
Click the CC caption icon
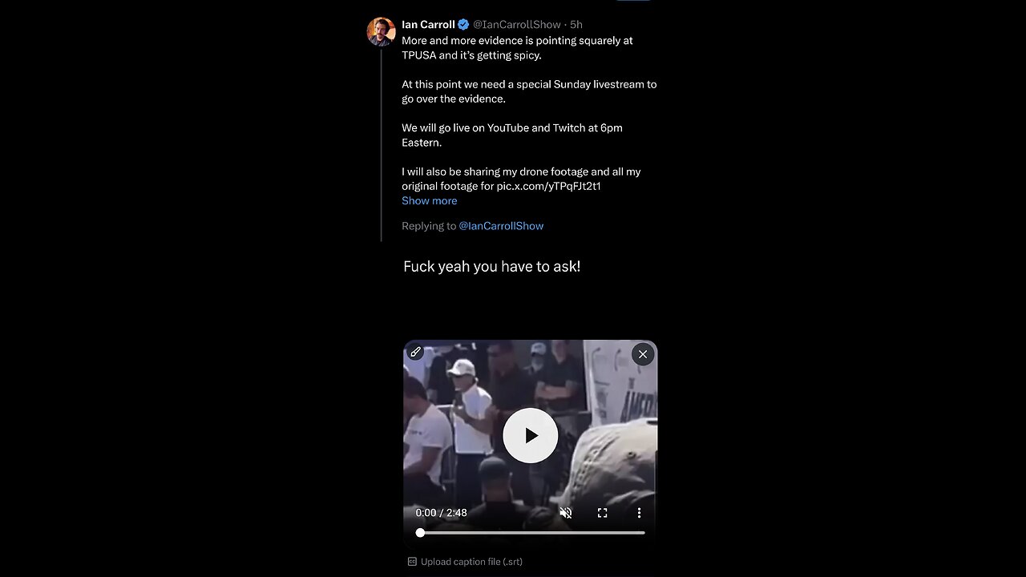[x=412, y=562]
